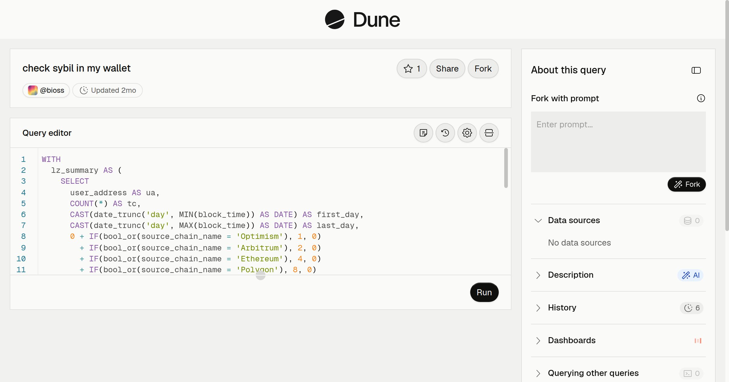Image resolution: width=729 pixels, height=382 pixels.
Task: Click the format query note icon
Action: coord(423,133)
